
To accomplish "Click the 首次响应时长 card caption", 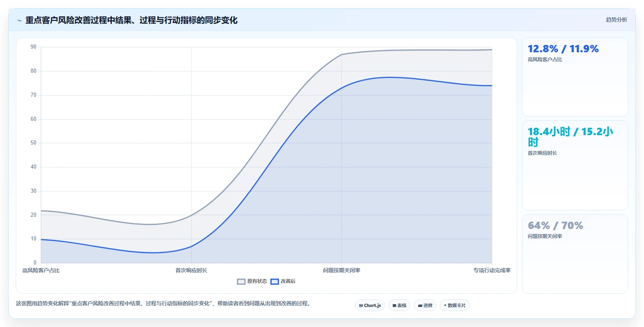I will click(542, 153).
